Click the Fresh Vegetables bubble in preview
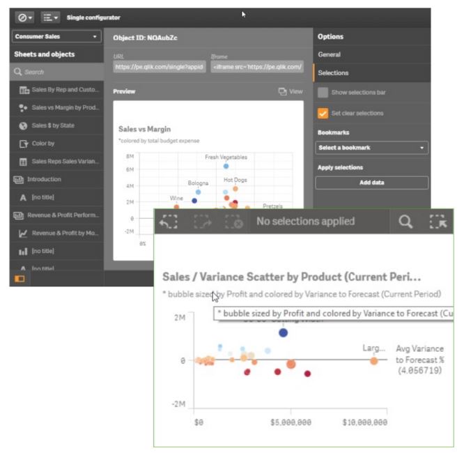Image resolution: width=464 pixels, height=453 pixels. click(x=226, y=167)
